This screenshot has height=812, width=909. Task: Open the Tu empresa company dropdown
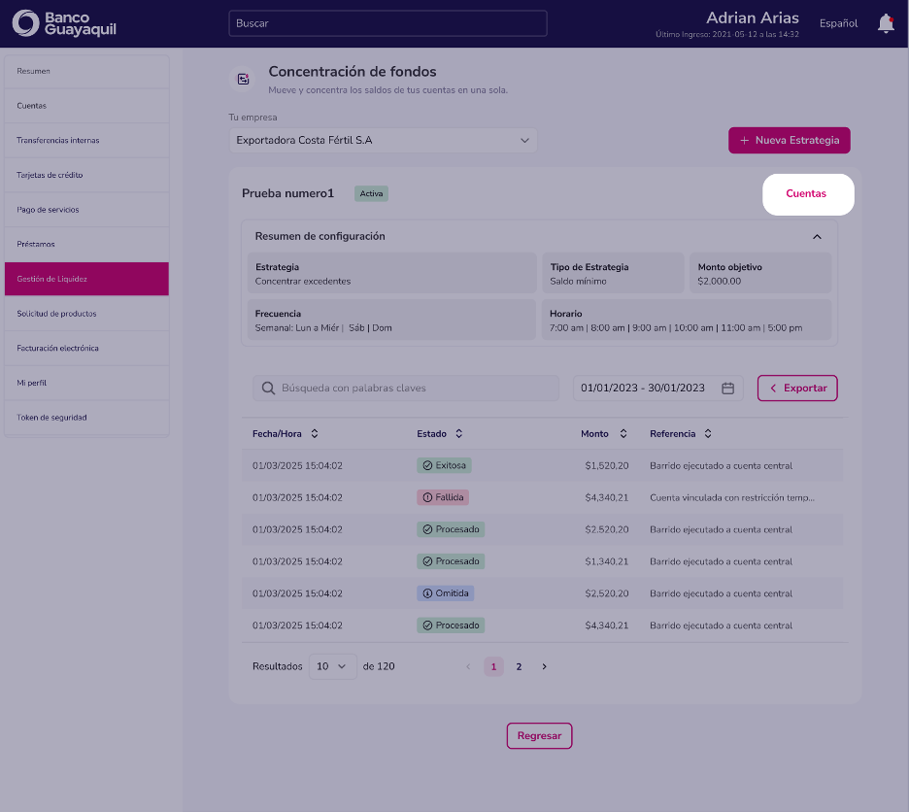tap(384, 141)
